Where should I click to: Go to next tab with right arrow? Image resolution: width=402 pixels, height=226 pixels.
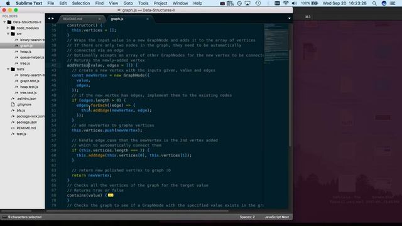point(53,18)
